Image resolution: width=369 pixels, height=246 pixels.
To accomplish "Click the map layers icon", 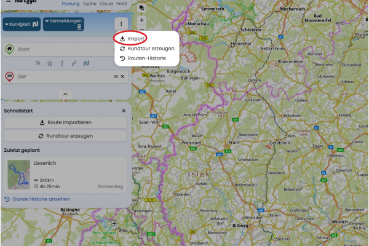I will click(142, 8).
